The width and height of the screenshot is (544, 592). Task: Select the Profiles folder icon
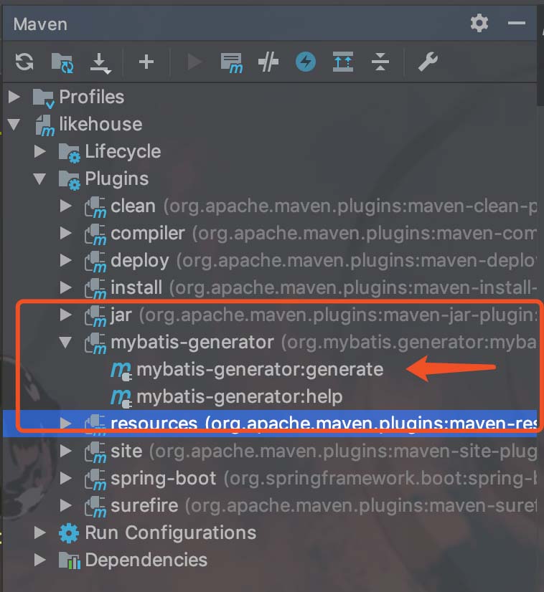(43, 97)
